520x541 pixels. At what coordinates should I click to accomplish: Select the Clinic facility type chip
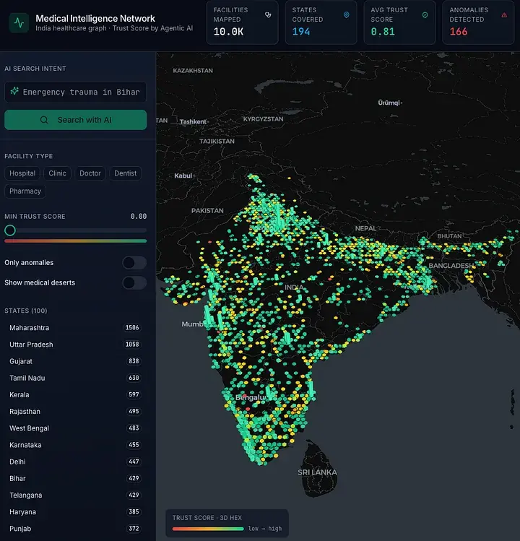coord(57,173)
